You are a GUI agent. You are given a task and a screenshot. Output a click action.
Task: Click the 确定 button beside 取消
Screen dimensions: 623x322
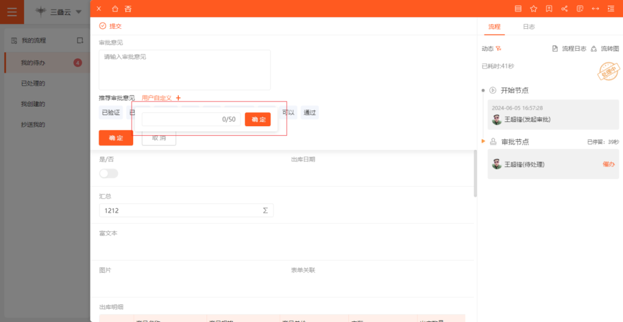(x=116, y=138)
